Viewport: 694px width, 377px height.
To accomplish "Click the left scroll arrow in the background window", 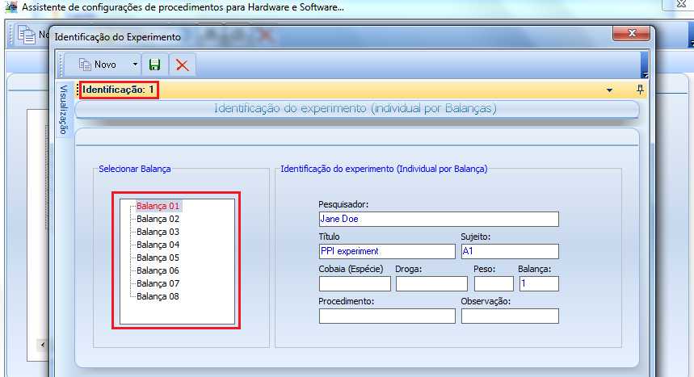I will 43,345.
